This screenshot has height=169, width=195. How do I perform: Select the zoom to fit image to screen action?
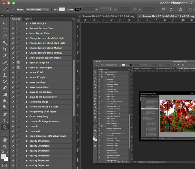coord(44,121)
